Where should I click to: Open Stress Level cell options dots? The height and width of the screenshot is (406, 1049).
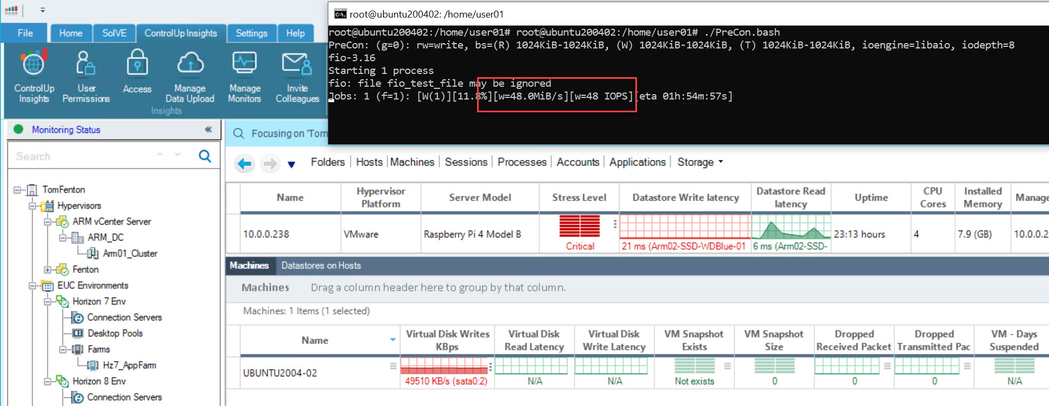pyautogui.click(x=615, y=224)
